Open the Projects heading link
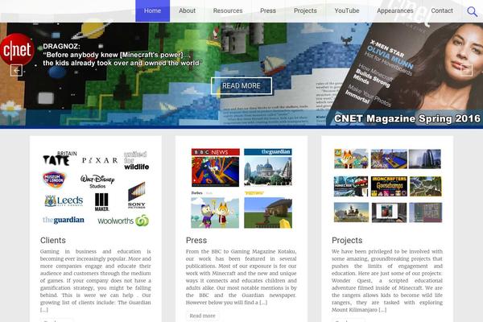The width and height of the screenshot is (483, 322). click(347, 241)
